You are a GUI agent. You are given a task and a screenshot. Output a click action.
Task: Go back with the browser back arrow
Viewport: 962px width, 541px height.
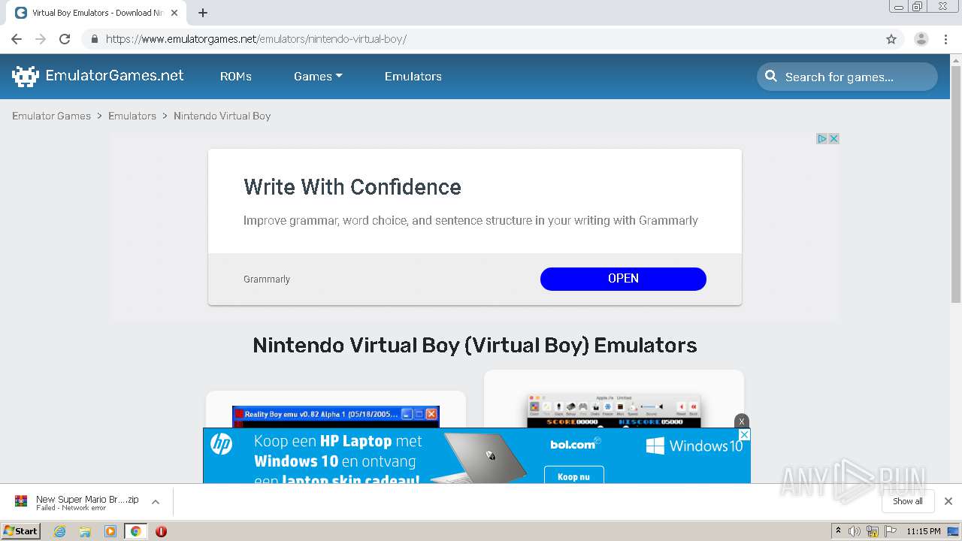pos(17,39)
